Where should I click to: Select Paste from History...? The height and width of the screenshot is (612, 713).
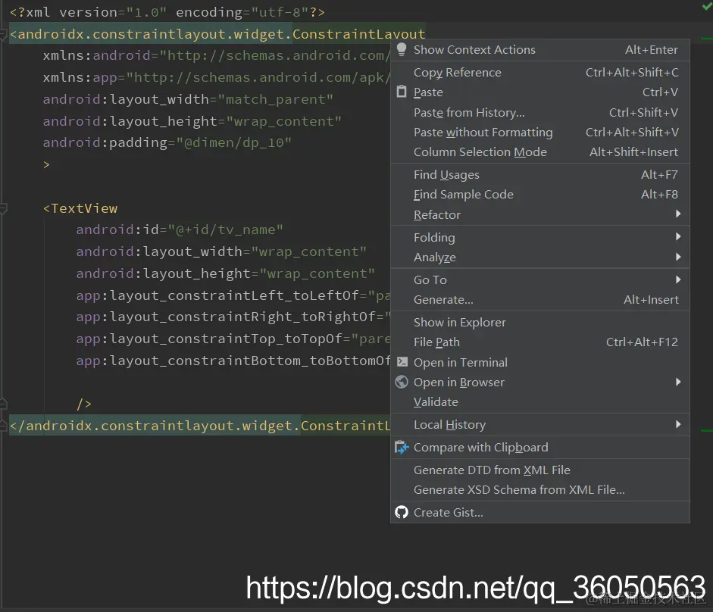[539, 112]
